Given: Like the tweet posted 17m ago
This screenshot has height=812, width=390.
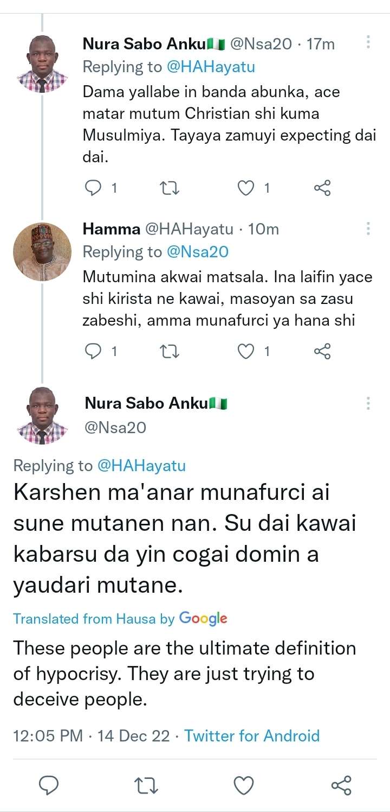Looking at the screenshot, I should pos(246,188).
